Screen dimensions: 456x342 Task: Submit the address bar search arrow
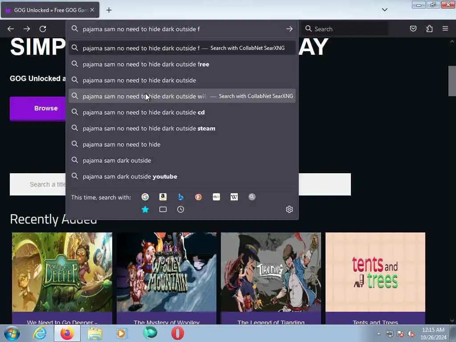point(289,29)
